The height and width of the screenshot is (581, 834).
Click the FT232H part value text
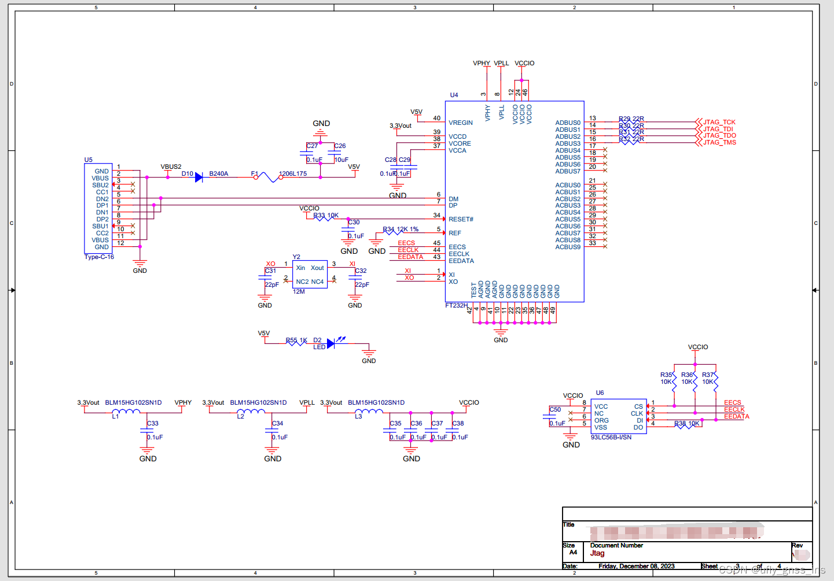457,305
